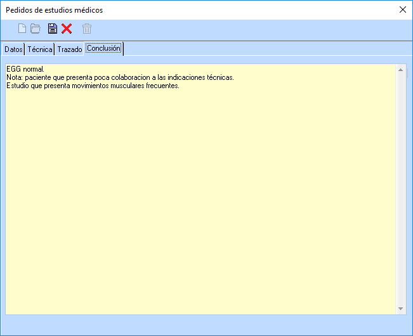
Task: Click empty area of yellow conclusion textbox
Action: (x=200, y=200)
